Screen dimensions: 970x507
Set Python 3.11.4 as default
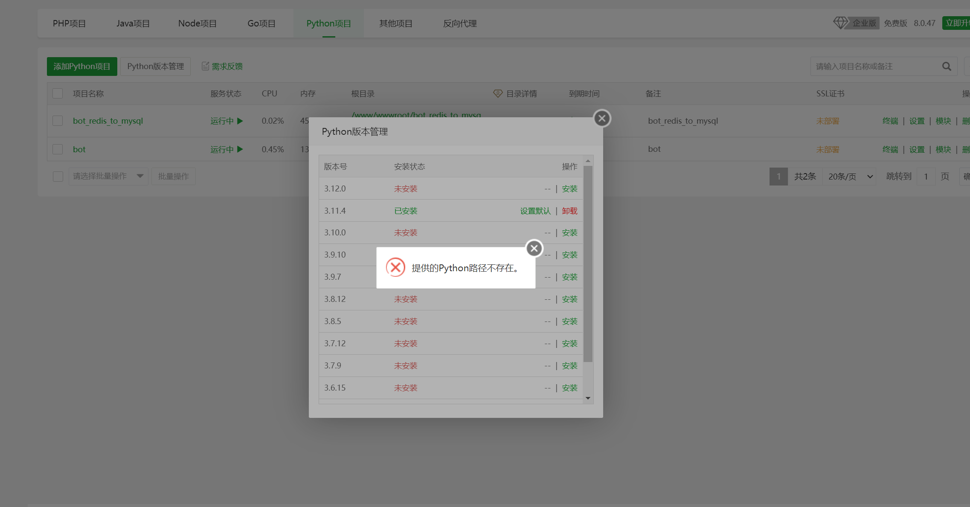point(535,211)
